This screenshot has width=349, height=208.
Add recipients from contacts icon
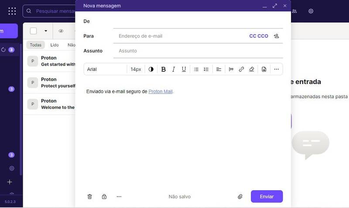(x=277, y=36)
